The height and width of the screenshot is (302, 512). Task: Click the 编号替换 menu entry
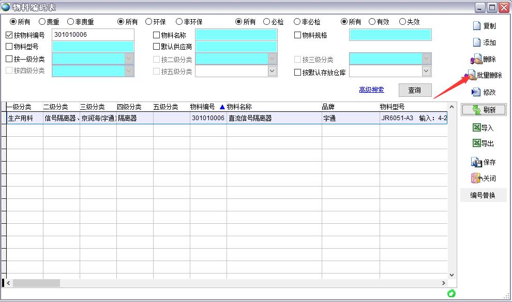pos(483,195)
